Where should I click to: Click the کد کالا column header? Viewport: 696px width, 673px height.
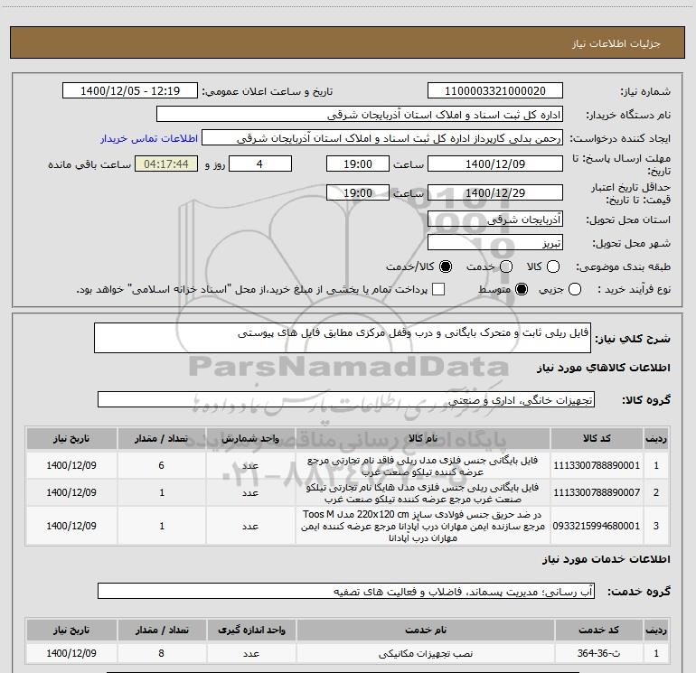coord(597,438)
